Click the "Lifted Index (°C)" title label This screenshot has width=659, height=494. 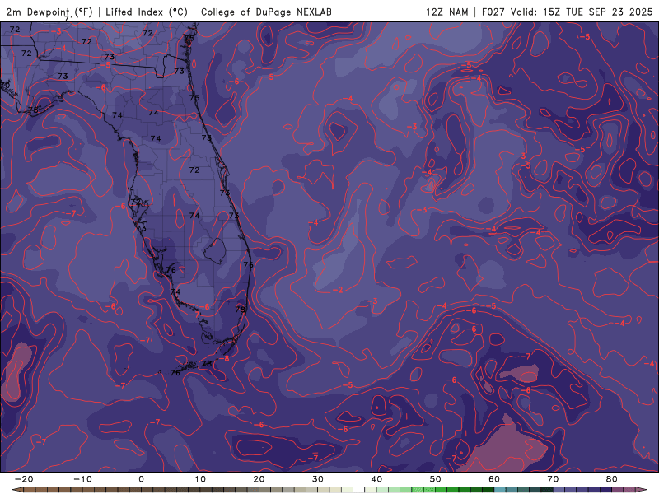coord(147,12)
